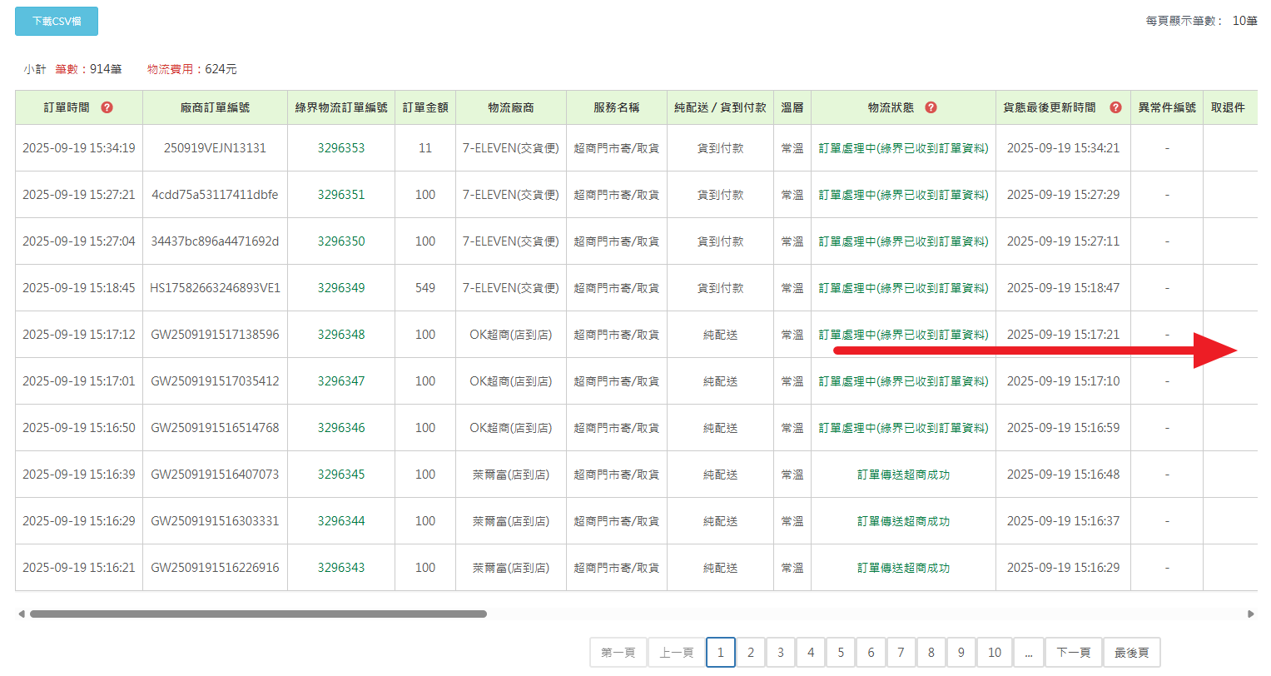Screen dimensions: 1271x676
Task: Go to page 2 of results
Action: [750, 653]
